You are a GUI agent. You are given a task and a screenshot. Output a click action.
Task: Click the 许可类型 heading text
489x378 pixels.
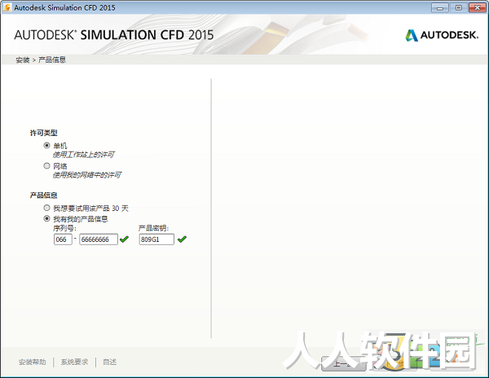click(x=44, y=133)
